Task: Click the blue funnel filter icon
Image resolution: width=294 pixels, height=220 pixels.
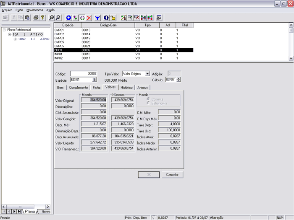Action: click(97, 18)
